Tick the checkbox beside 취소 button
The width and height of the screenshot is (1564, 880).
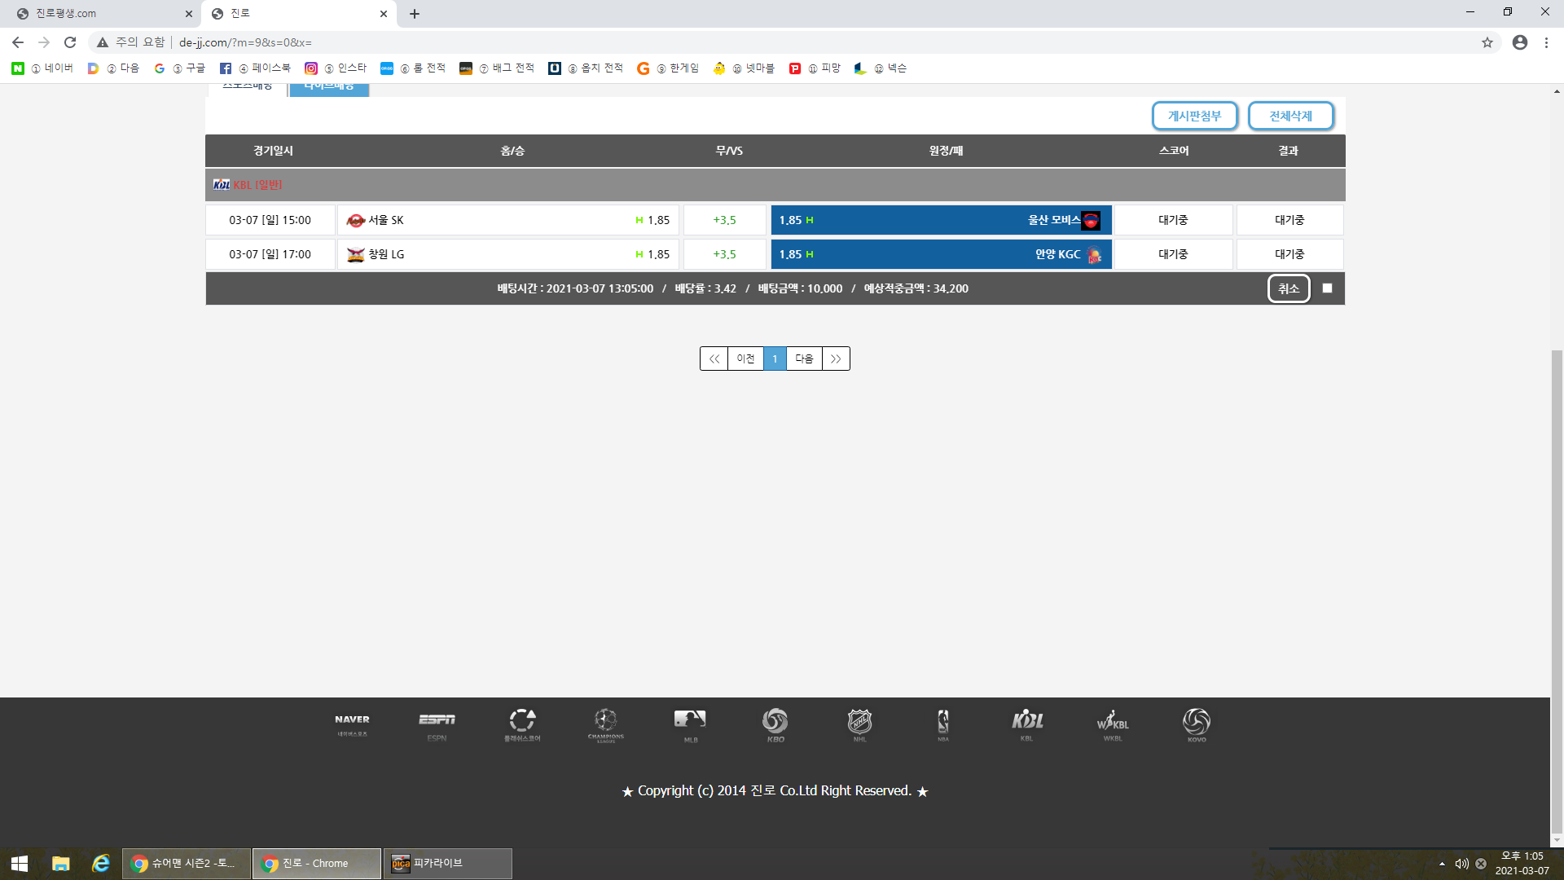tap(1327, 288)
